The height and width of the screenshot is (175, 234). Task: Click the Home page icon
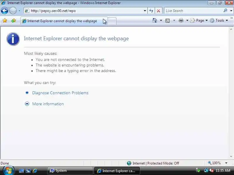(x=155, y=20)
